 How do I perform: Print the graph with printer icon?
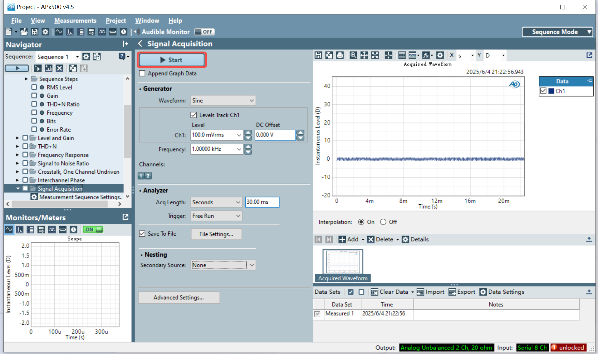[x=340, y=55]
